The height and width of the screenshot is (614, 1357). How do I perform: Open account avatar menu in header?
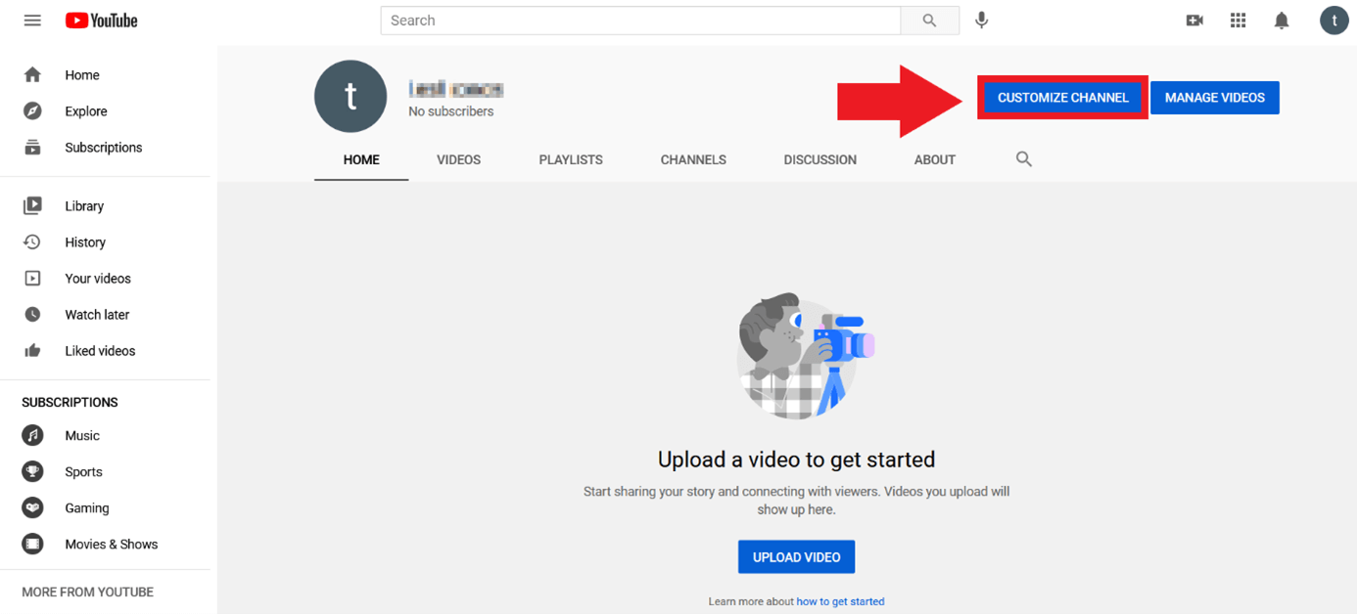1334,21
